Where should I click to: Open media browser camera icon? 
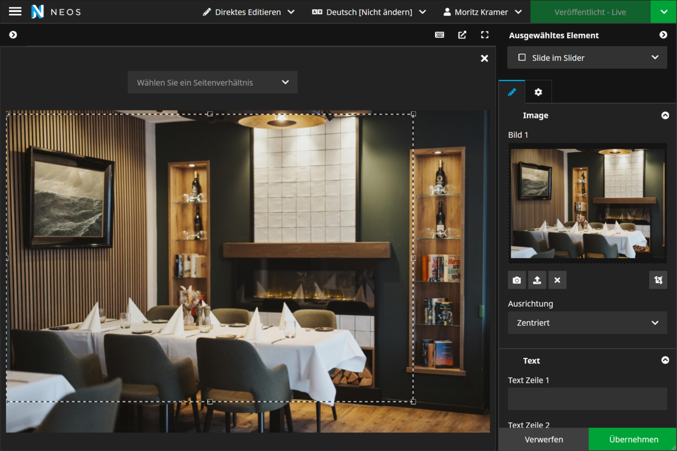pos(517,280)
